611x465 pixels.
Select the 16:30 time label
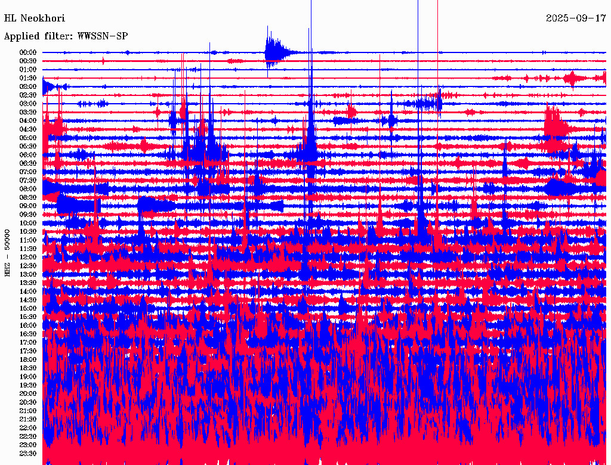(28, 334)
